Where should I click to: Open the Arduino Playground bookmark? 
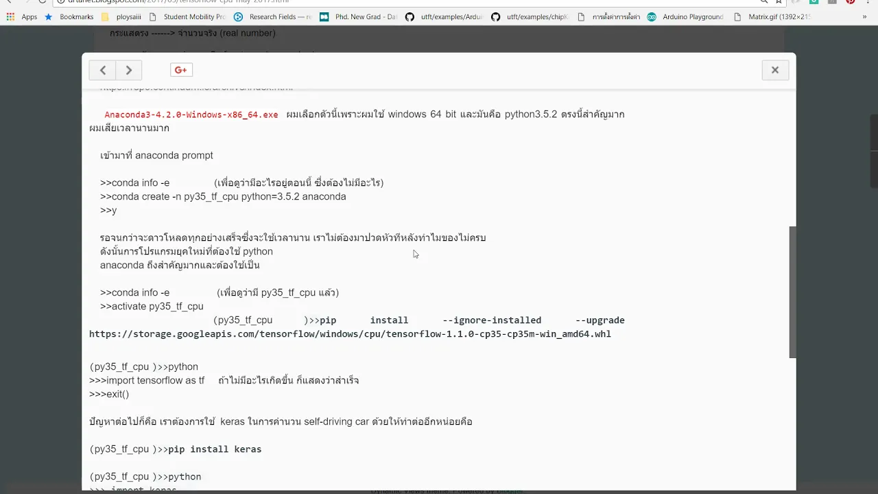pyautogui.click(x=685, y=16)
